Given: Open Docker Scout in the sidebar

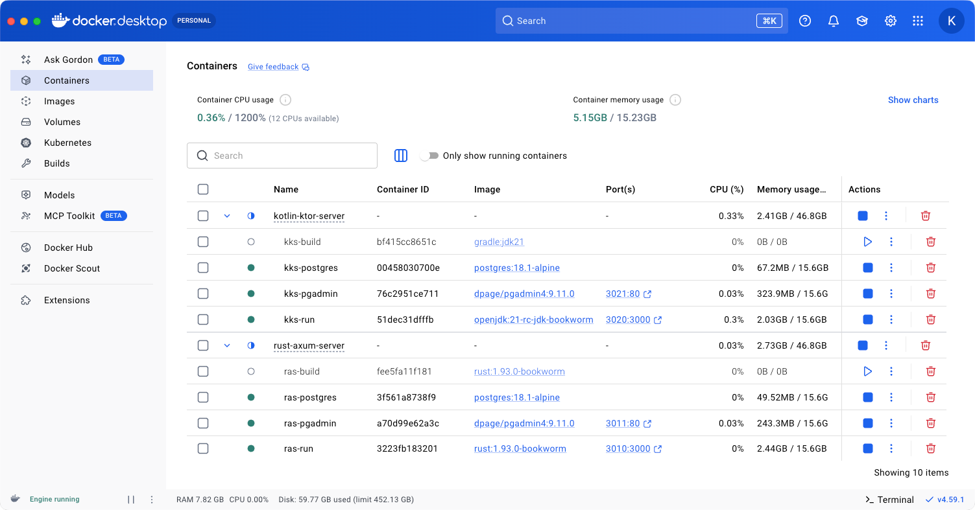Looking at the screenshot, I should click(x=82, y=268).
